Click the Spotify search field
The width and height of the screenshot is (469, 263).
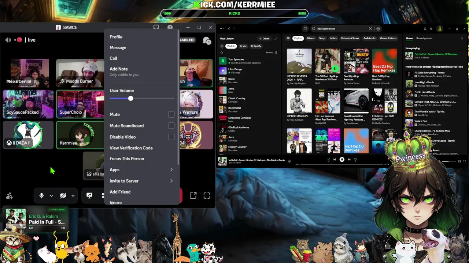[341, 28]
